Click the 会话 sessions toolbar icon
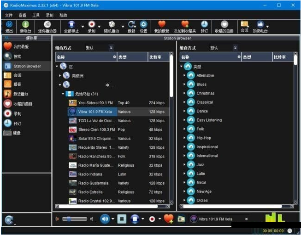The width and height of the screenshot is (301, 236). click(244, 24)
